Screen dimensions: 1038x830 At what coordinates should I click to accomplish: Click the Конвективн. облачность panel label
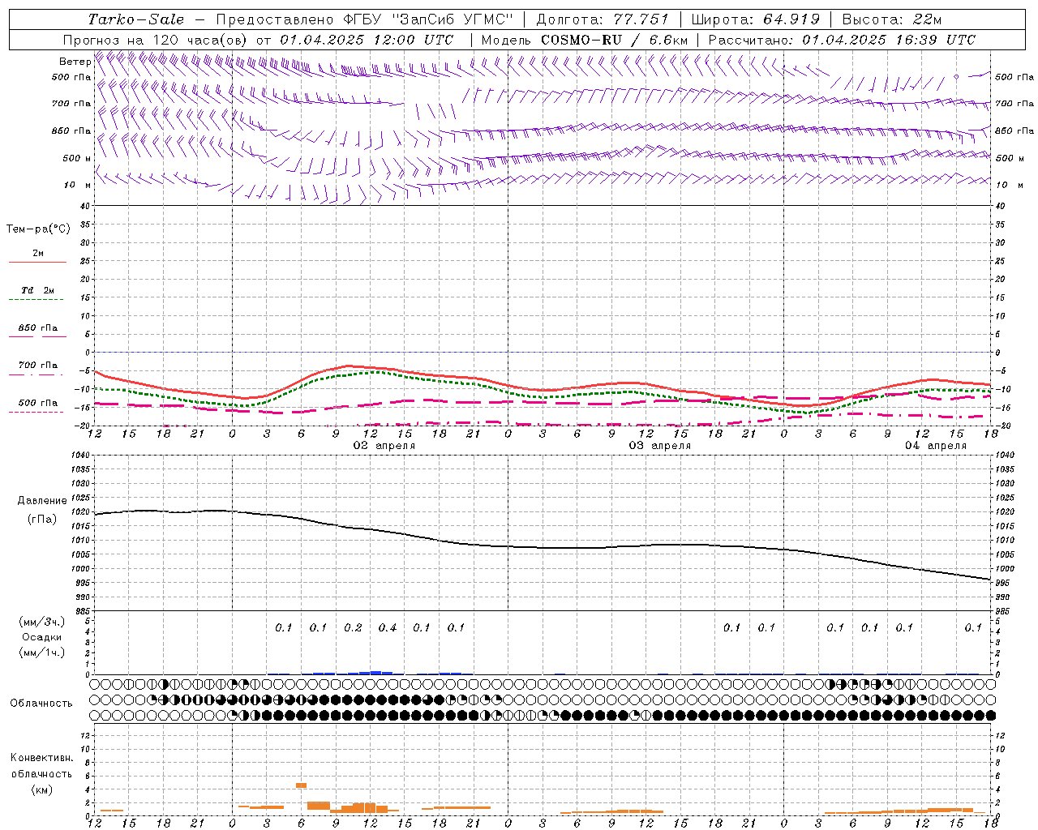point(41,773)
